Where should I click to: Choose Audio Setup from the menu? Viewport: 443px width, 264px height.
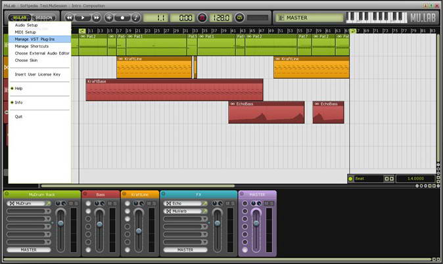[x=26, y=25]
